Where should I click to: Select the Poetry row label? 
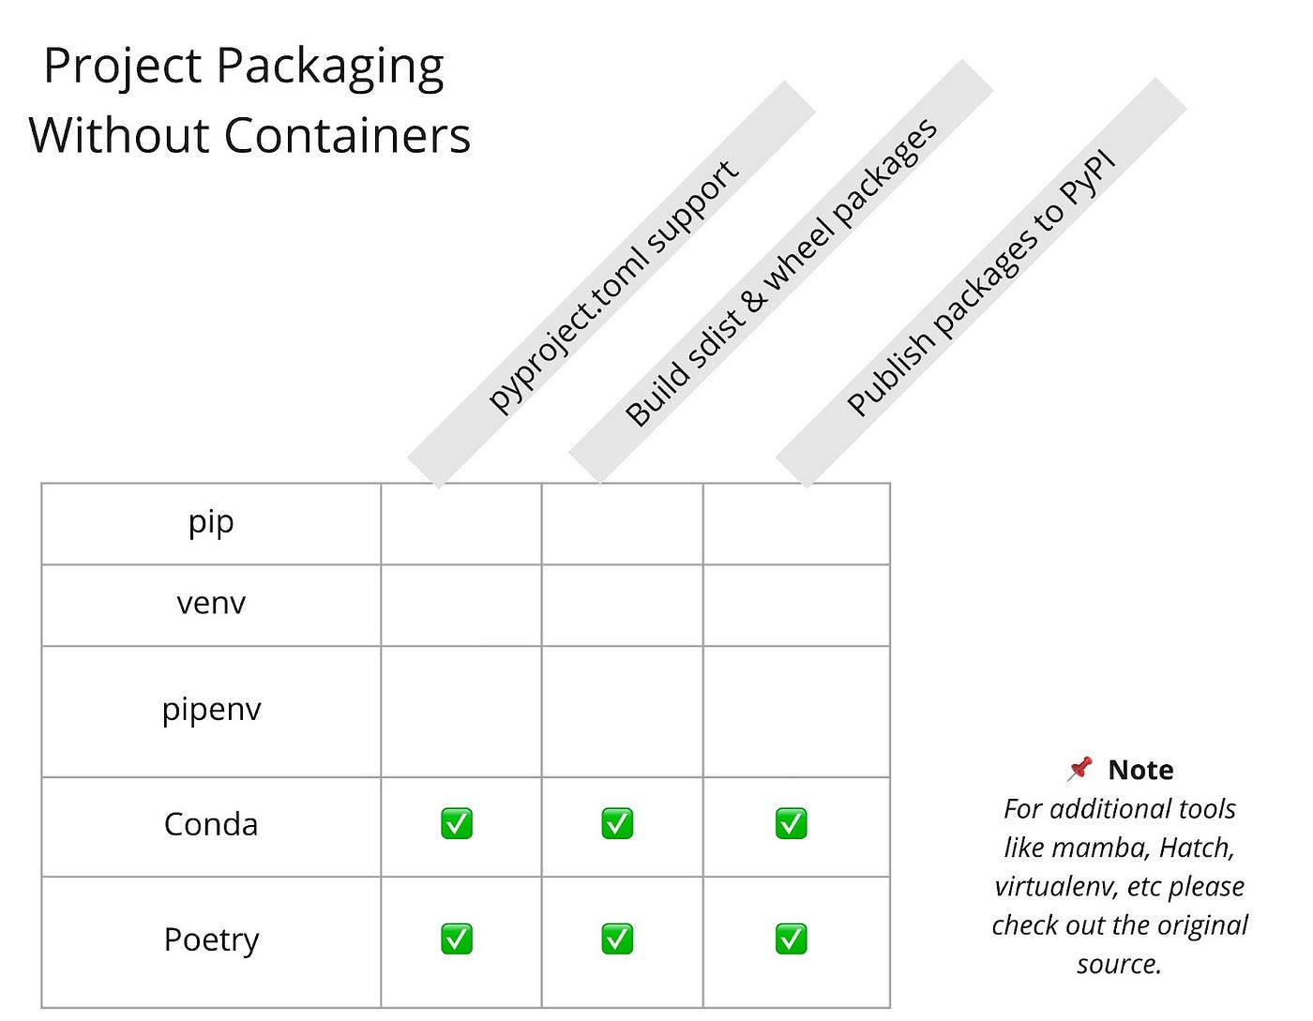tap(211, 939)
